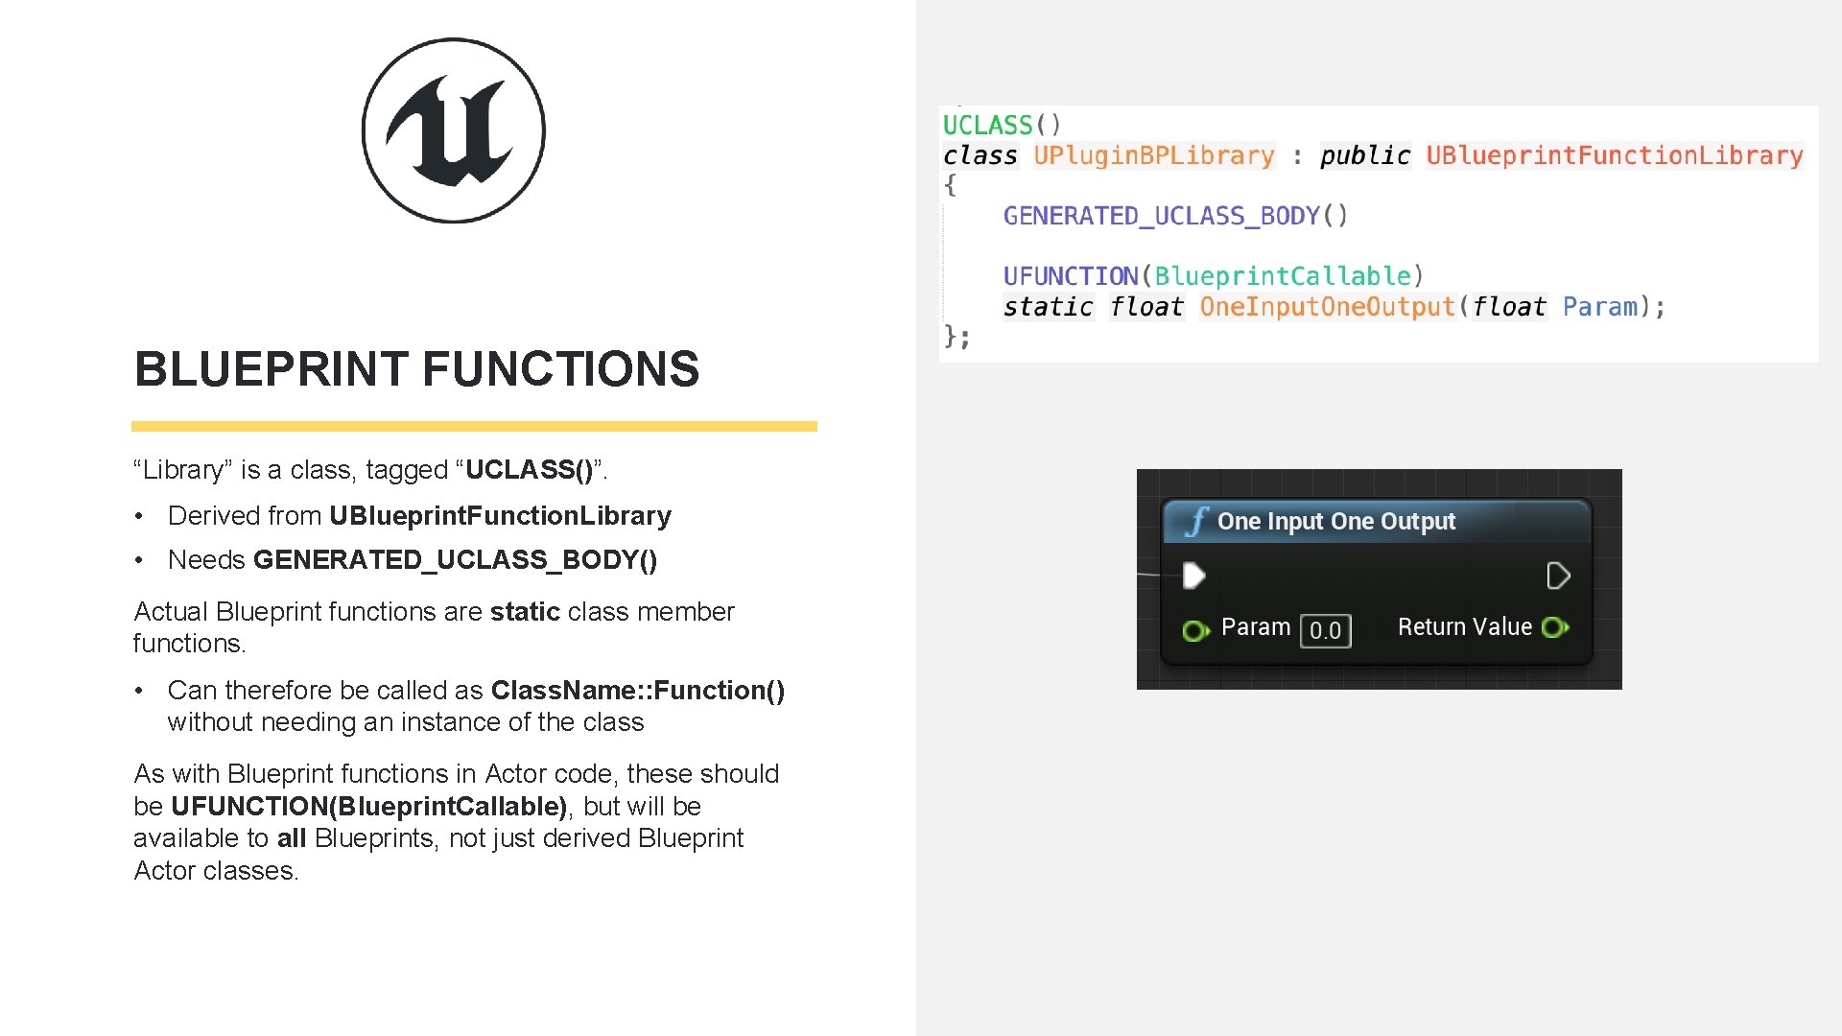Select the BLUEPRINT FUNCTIONS slide title
The height and width of the screenshot is (1036, 1842).
(416, 369)
